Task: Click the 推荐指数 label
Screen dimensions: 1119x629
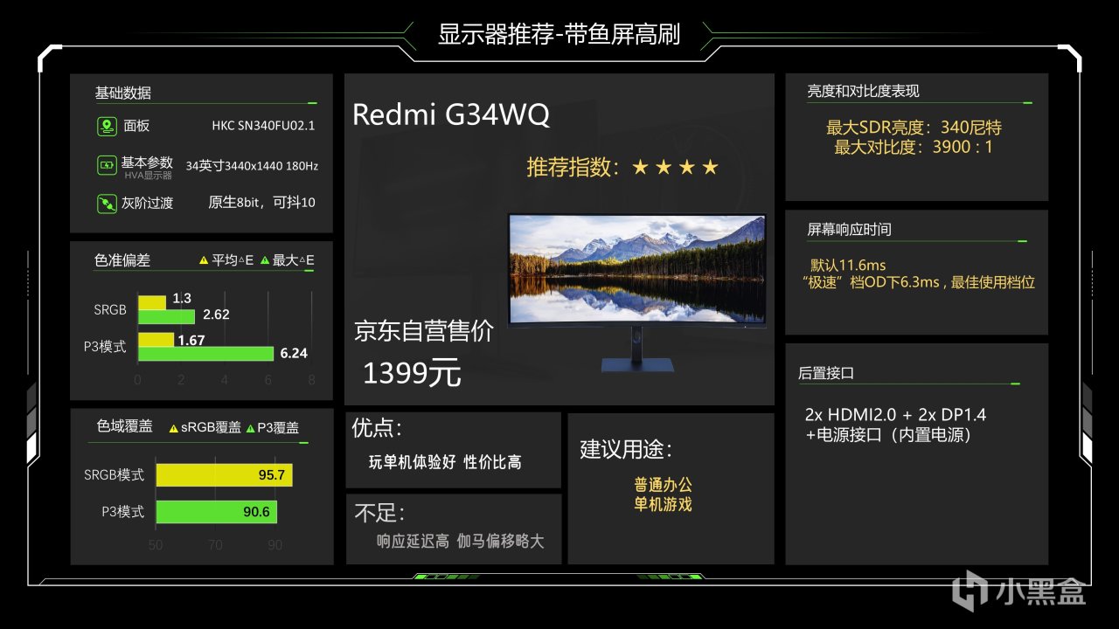Action: pyautogui.click(x=573, y=167)
